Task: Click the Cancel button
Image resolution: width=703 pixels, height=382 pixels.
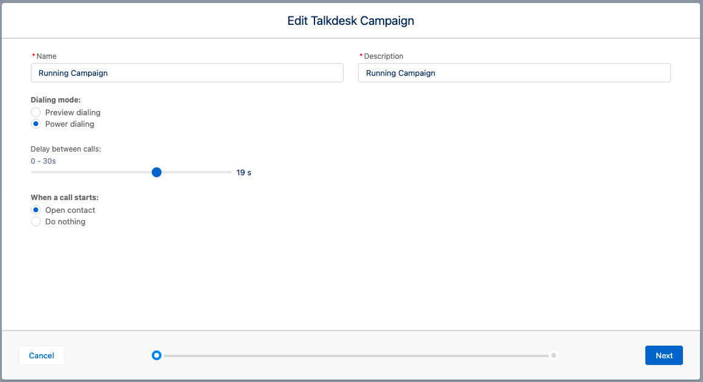Action: point(41,355)
